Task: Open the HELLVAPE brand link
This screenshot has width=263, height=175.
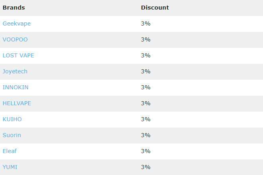Action: 17,103
